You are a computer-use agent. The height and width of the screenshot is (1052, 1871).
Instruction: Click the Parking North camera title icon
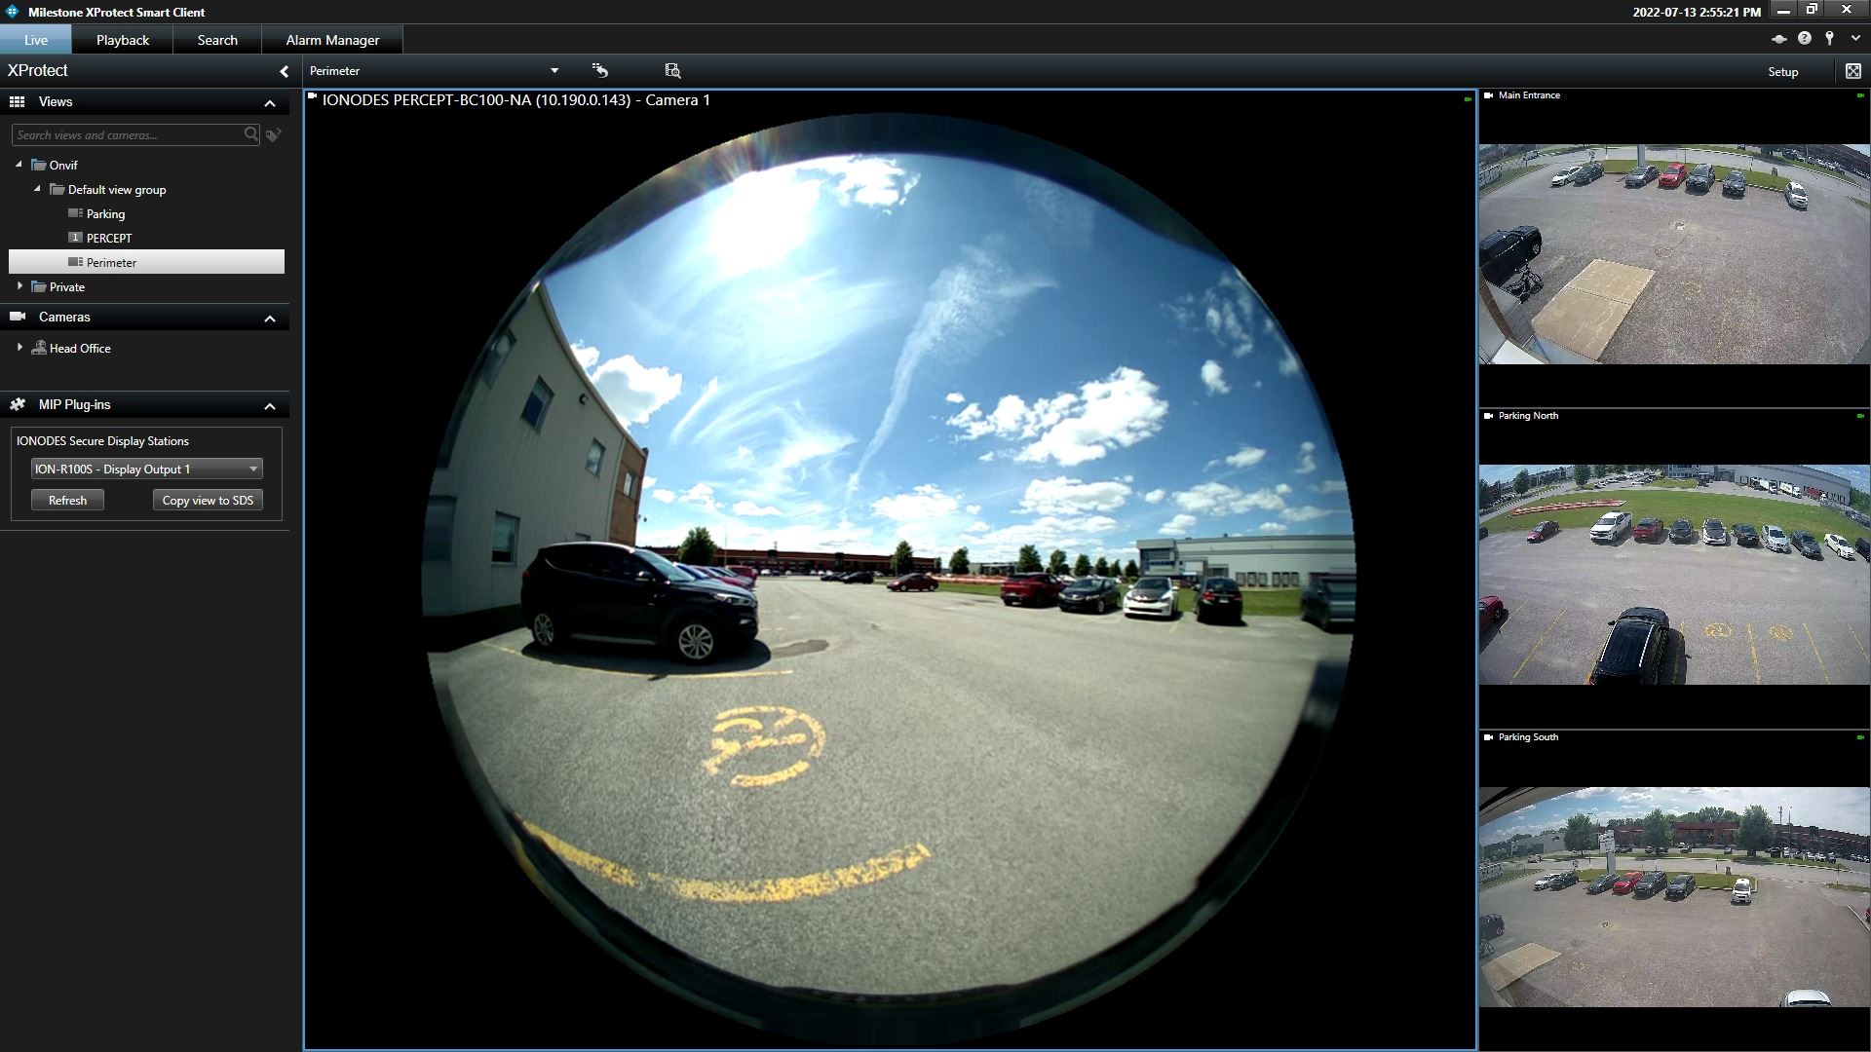[1488, 416]
